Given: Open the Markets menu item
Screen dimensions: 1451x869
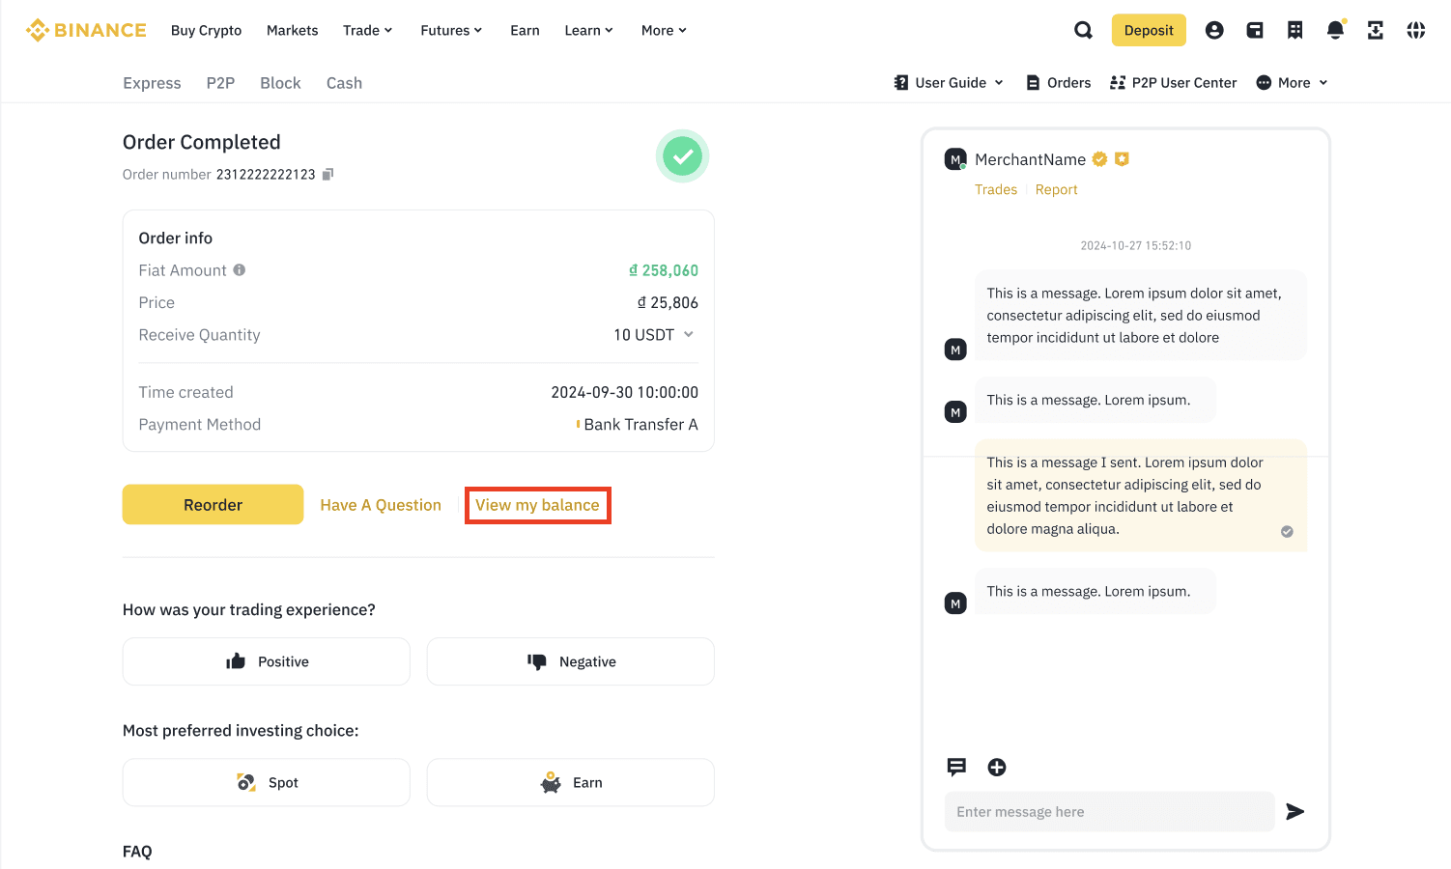Looking at the screenshot, I should [x=292, y=31].
